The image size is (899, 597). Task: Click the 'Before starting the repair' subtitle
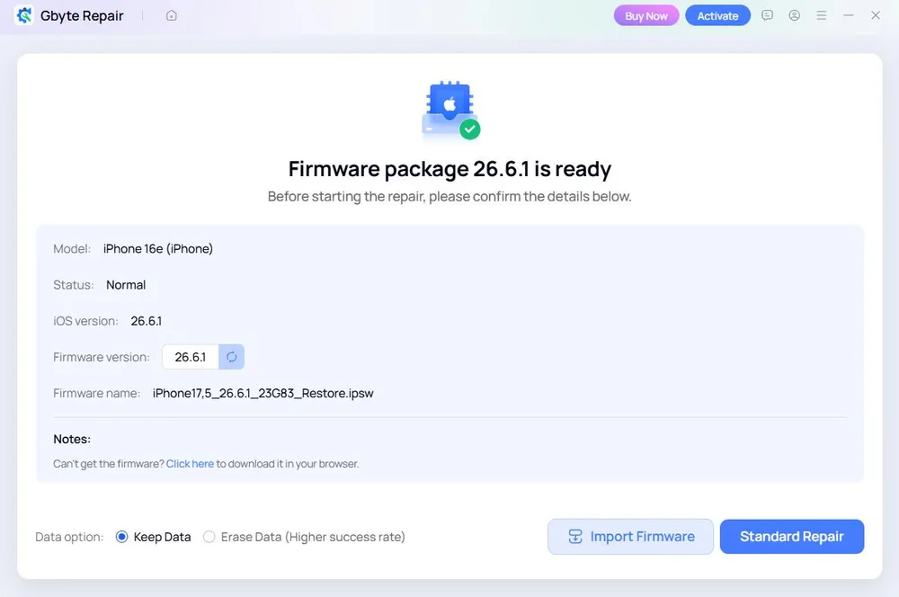click(x=449, y=197)
